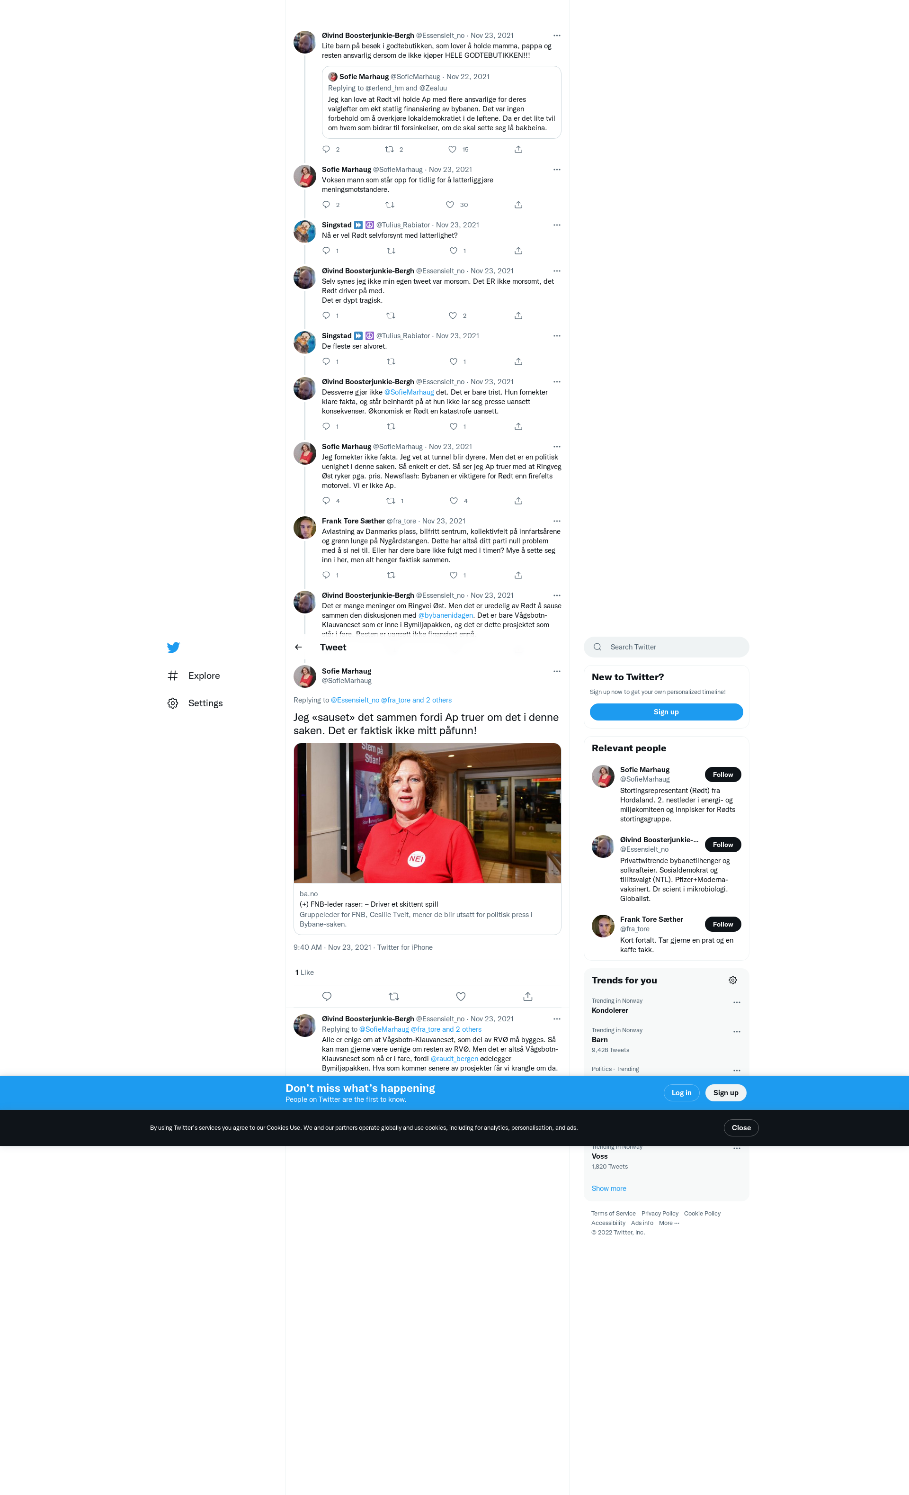Share the HELE GODTEBUTIKKEN tweet
This screenshot has height=1495, width=909.
[x=518, y=149]
